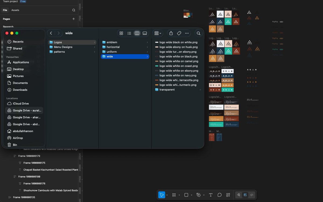Select logo wide black on white.png
Screen dimensions: 323x202
click(x=178, y=42)
